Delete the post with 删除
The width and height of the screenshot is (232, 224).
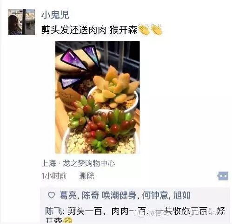pos(87,176)
